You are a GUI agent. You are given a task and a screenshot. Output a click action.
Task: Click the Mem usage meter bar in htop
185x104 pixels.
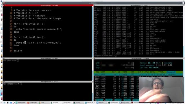[x=115, y=65]
